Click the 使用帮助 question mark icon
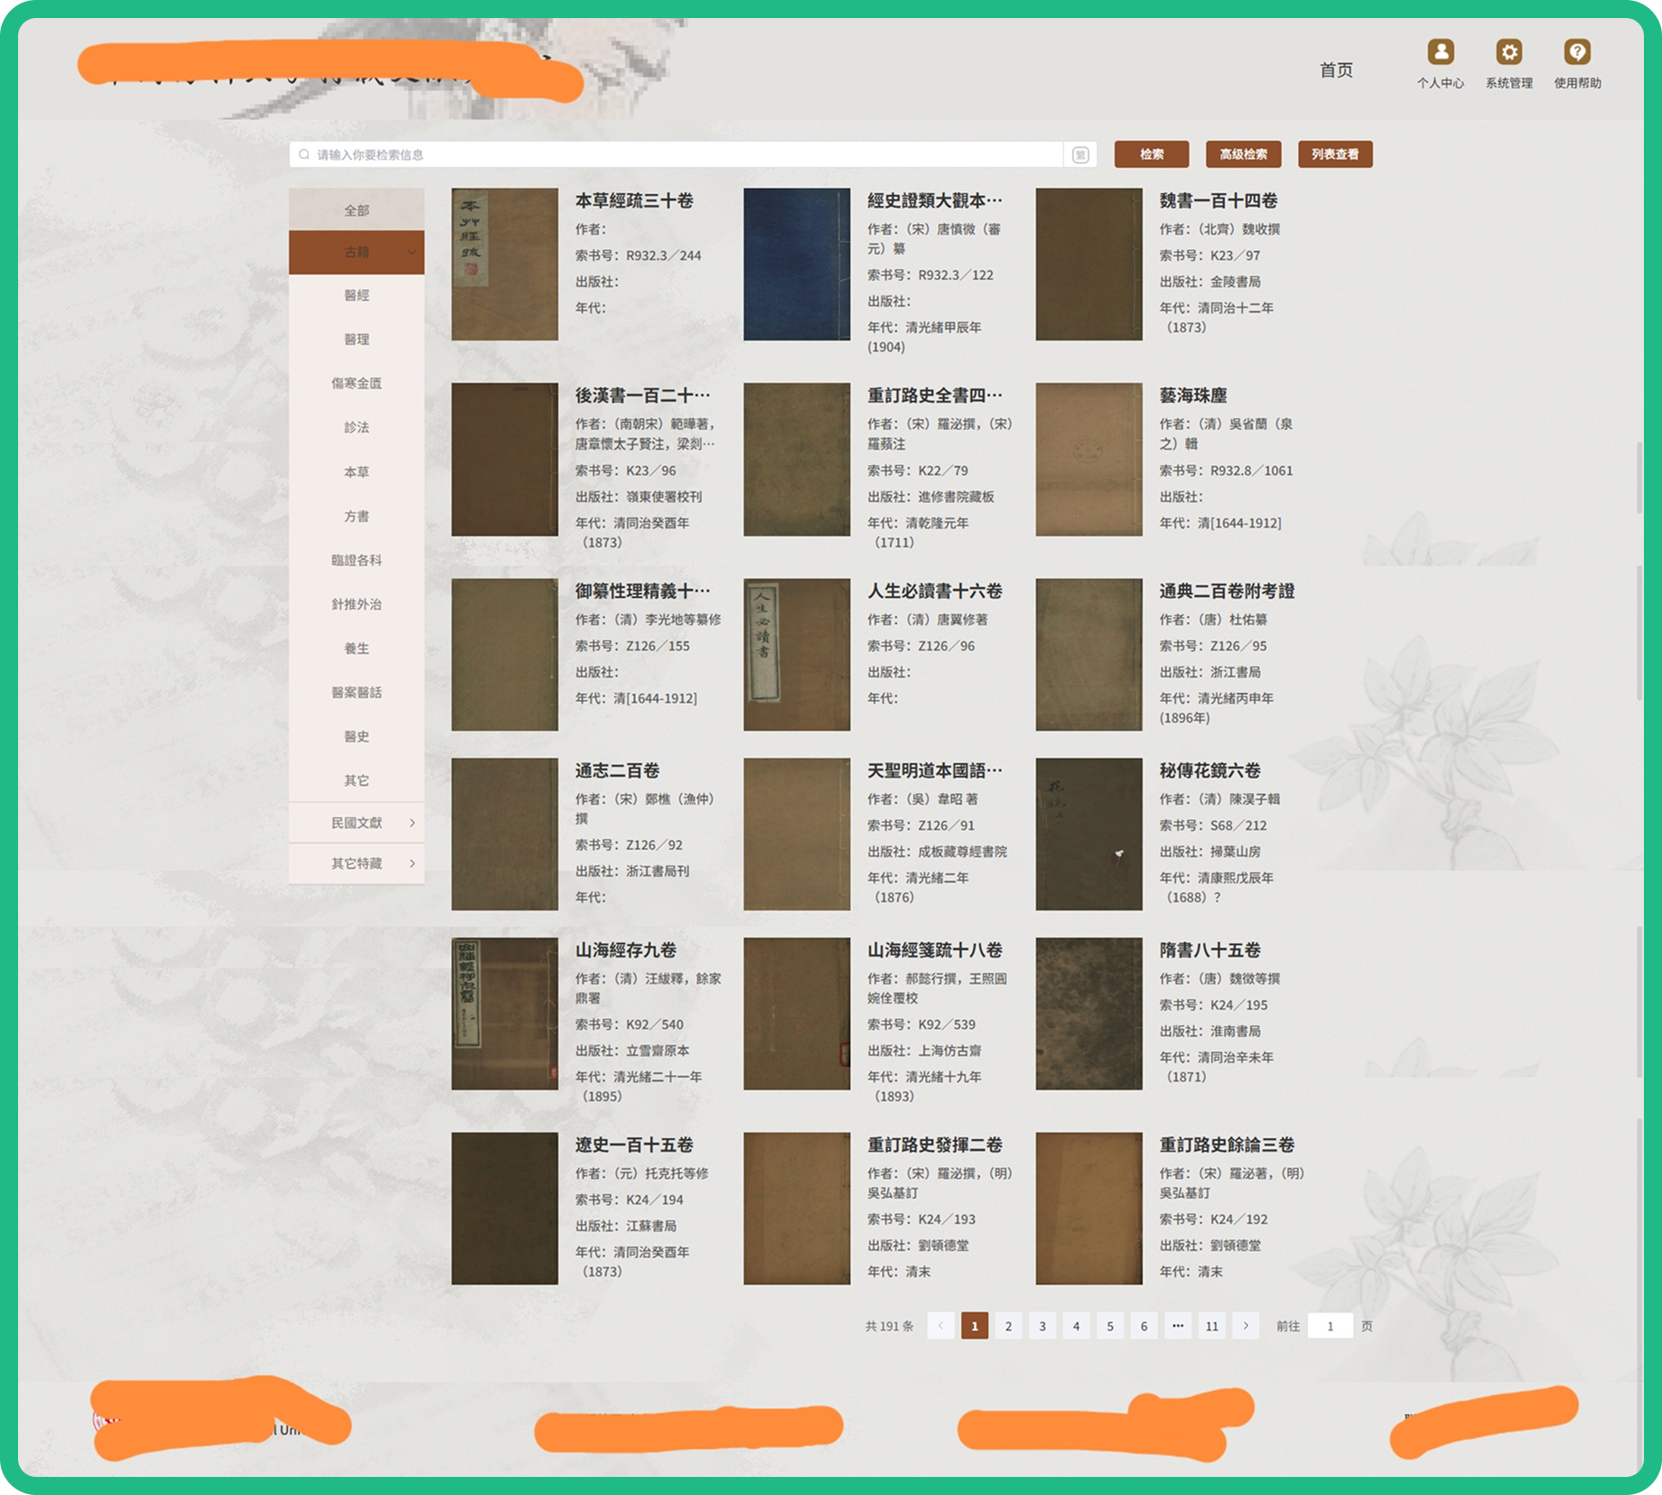1662x1495 pixels. [1577, 52]
